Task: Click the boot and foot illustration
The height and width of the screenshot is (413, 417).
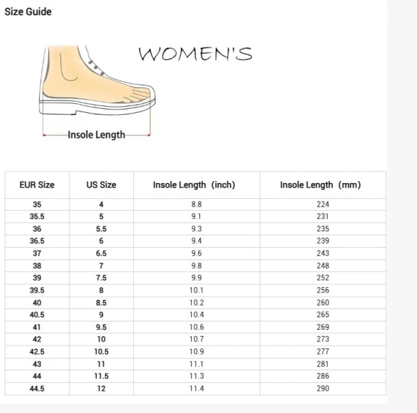Action: click(97, 81)
